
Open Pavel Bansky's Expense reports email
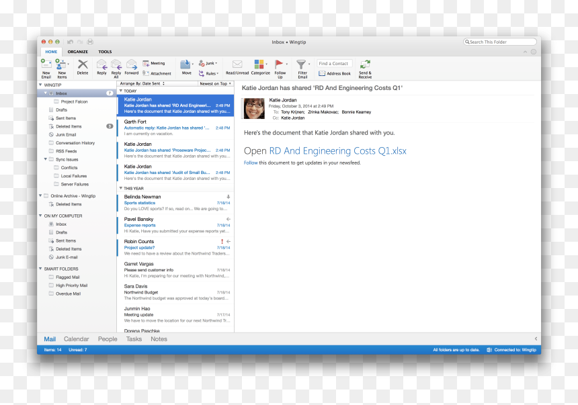point(175,225)
